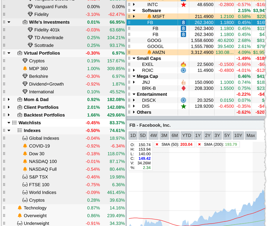Screen dimensions: 268x226
Task: Collapse the Small Caps group
Action: pyautogui.click(x=134, y=58)
